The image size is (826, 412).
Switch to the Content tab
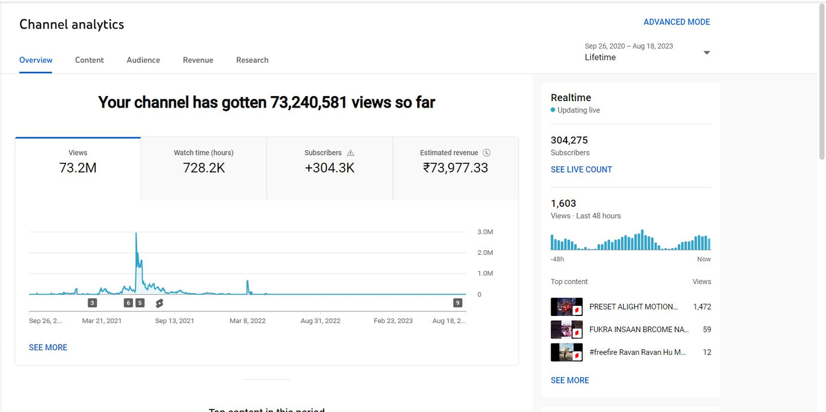pos(89,60)
